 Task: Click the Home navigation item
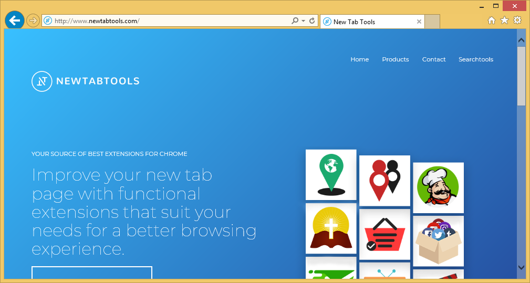[x=359, y=59]
